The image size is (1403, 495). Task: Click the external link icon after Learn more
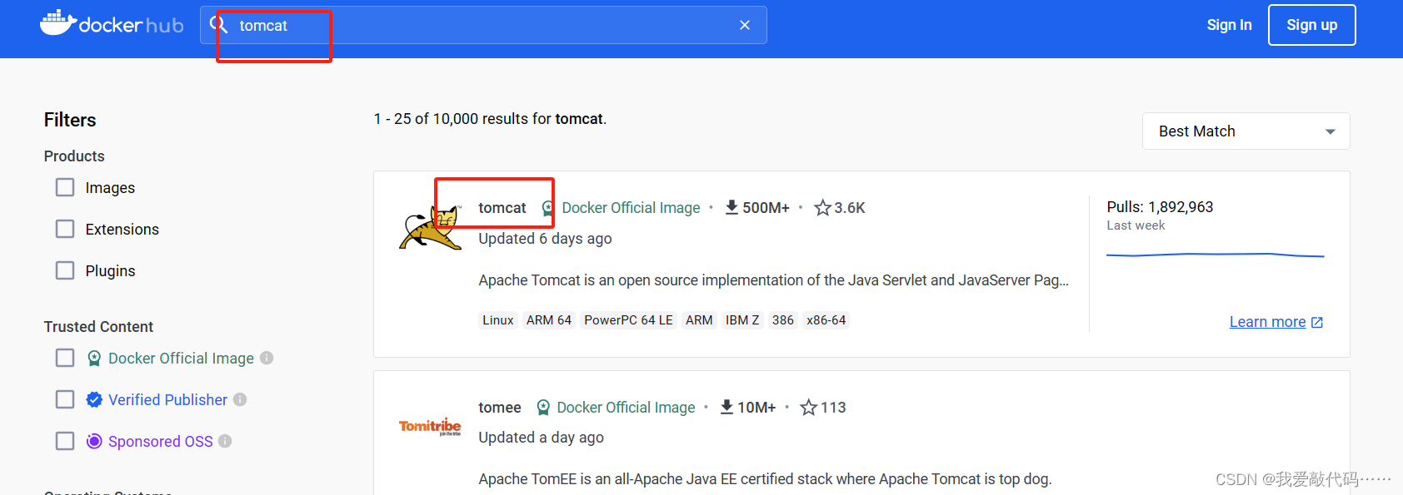[x=1317, y=323]
